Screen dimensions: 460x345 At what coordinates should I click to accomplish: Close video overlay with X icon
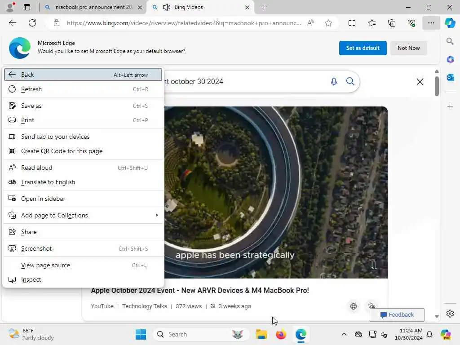tap(420, 82)
